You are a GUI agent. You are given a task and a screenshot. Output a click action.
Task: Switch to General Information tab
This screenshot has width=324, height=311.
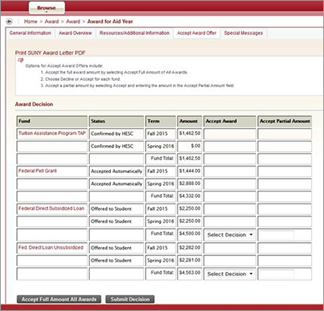tap(30, 33)
